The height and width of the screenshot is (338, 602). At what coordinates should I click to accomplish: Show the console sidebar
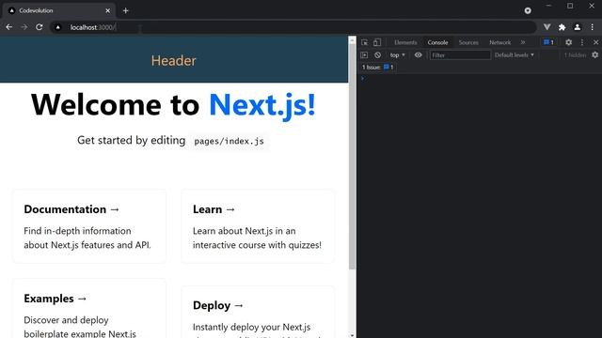364,55
